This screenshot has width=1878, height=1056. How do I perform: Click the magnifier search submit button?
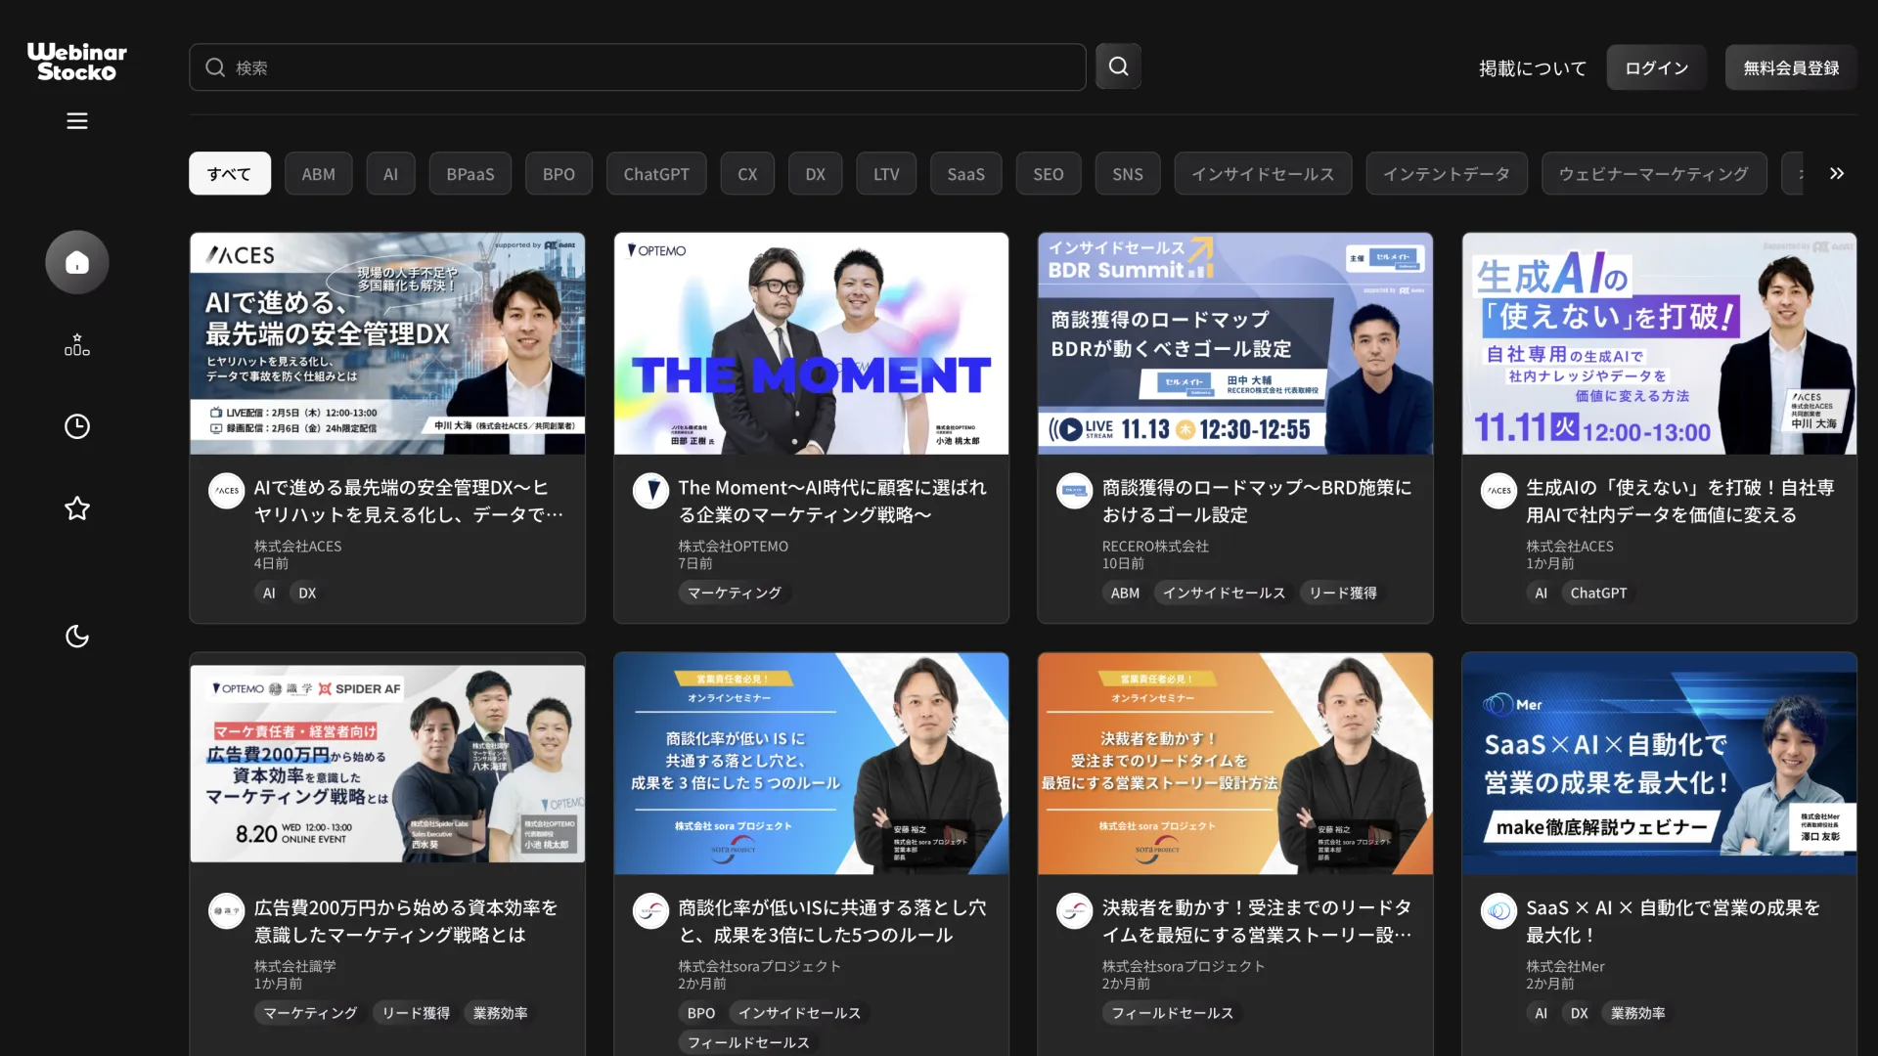click(x=1118, y=66)
